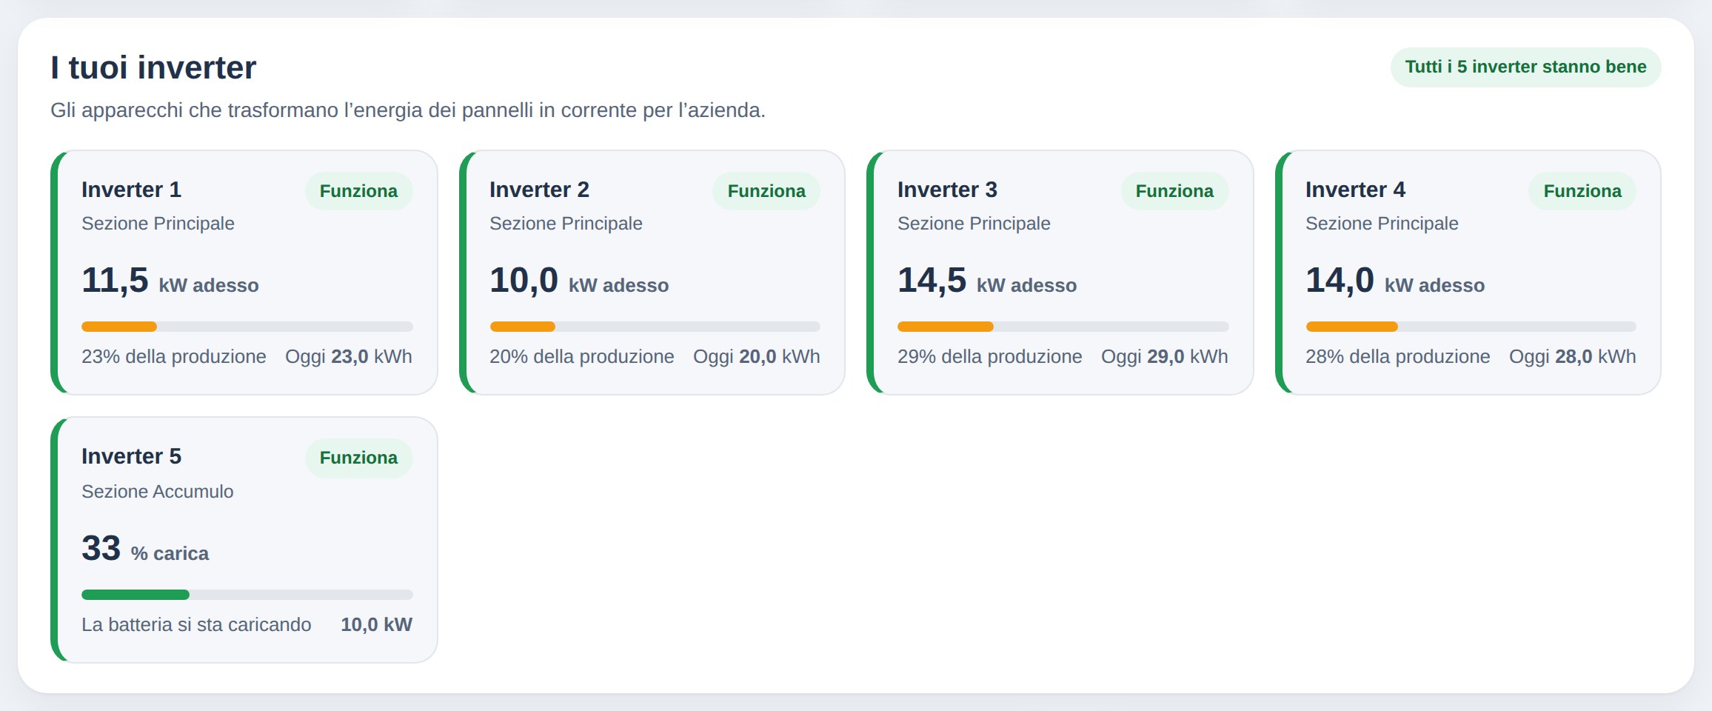Click 'Sezione Principale' under Inverter 1
Image resolution: width=1712 pixels, height=711 pixels.
pyautogui.click(x=158, y=223)
